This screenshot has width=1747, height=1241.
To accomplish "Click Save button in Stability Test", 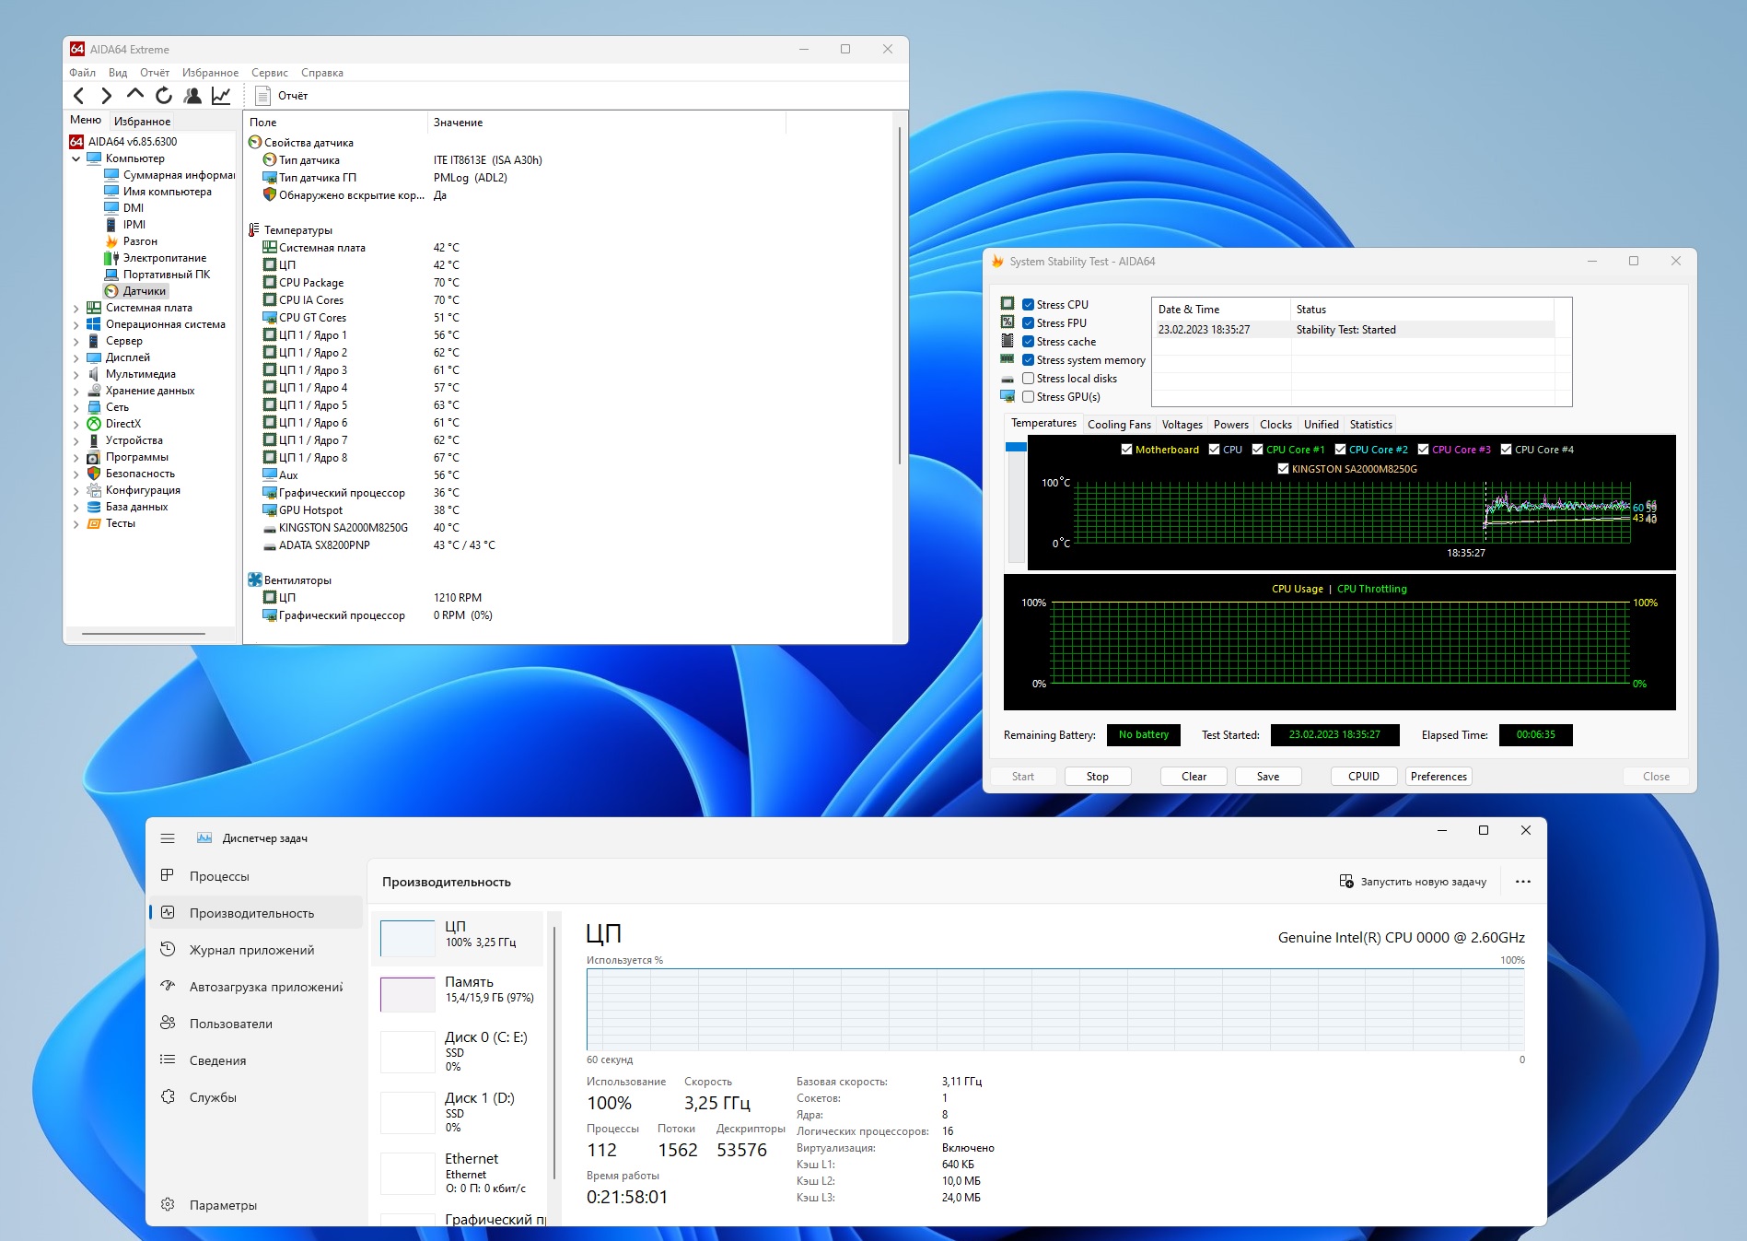I will click(1268, 777).
